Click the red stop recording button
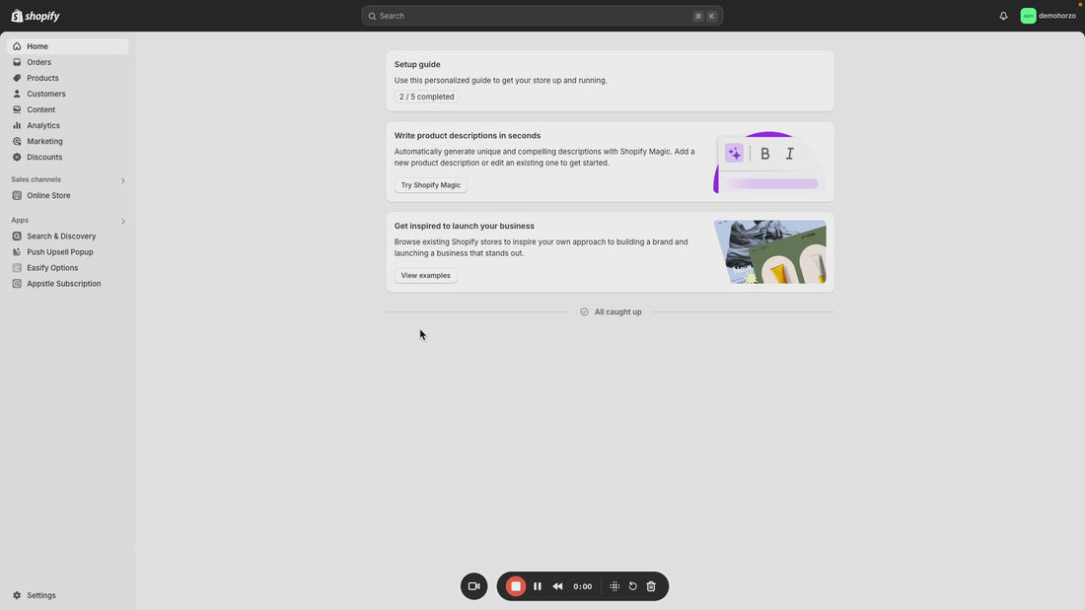This screenshot has height=610, width=1085. click(515, 586)
